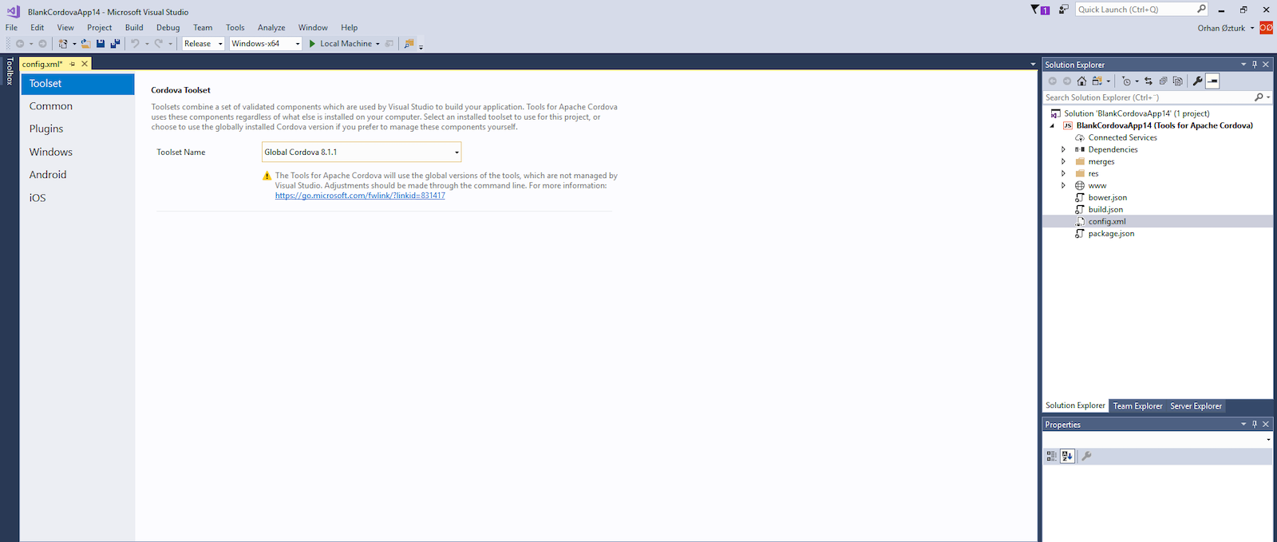Select the iOS section
Viewport: 1277px width, 542px height.
click(77, 198)
